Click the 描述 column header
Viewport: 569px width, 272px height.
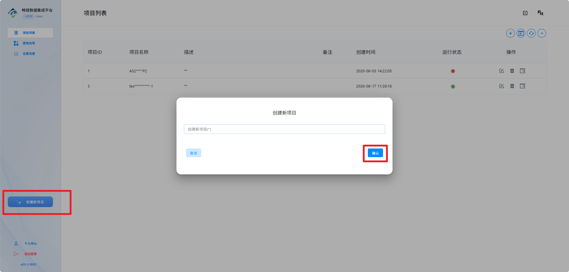pyautogui.click(x=189, y=52)
